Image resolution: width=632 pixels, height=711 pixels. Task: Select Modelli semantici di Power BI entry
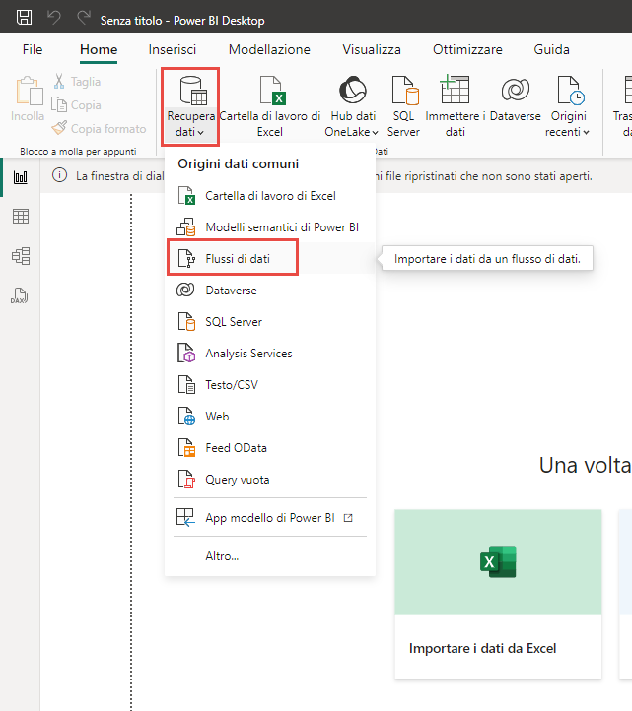click(270, 226)
